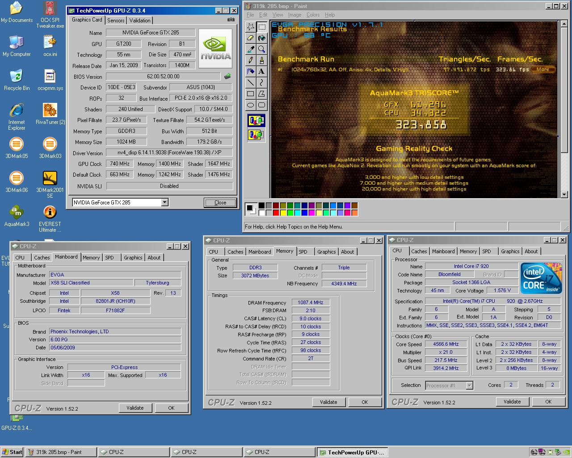Select the Free-Form Select tool in Paint
The image size is (572, 458).
[251, 27]
